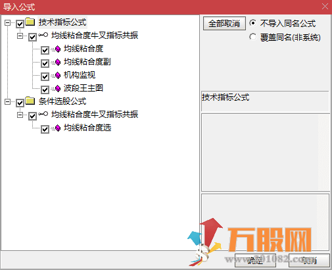This screenshot has height=270, width=332.
Task: Click the magenta cube icon beside 均线粘合度副
Action: coord(58,63)
